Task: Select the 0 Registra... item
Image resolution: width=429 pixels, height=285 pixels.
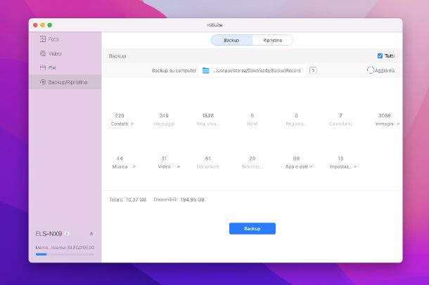Action: click(x=296, y=119)
